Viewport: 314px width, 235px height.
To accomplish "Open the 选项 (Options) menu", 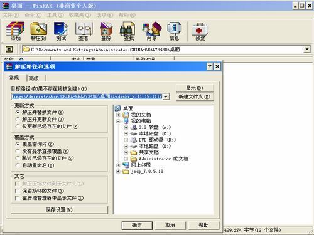I will [104, 15].
